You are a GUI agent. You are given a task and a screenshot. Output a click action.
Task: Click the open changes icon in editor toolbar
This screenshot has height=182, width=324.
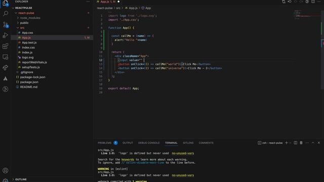(283, 2)
